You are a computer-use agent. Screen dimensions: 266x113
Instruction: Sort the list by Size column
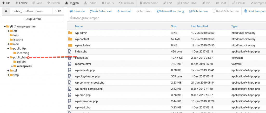click(174, 26)
